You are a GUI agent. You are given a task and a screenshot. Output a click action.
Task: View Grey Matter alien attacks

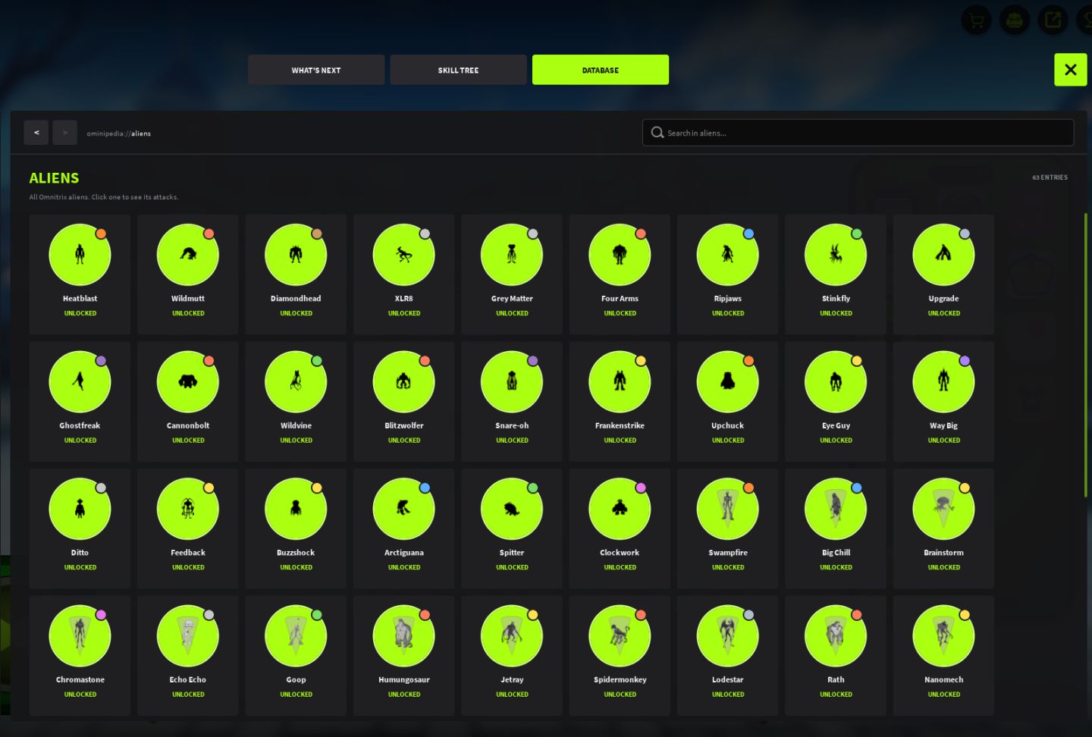[512, 274]
